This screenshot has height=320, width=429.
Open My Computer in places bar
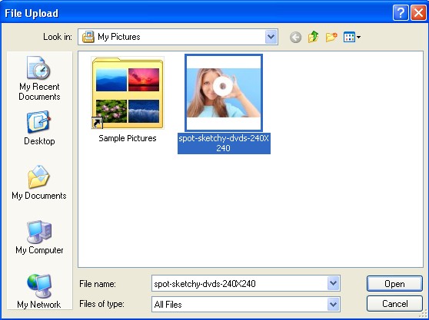click(39, 237)
